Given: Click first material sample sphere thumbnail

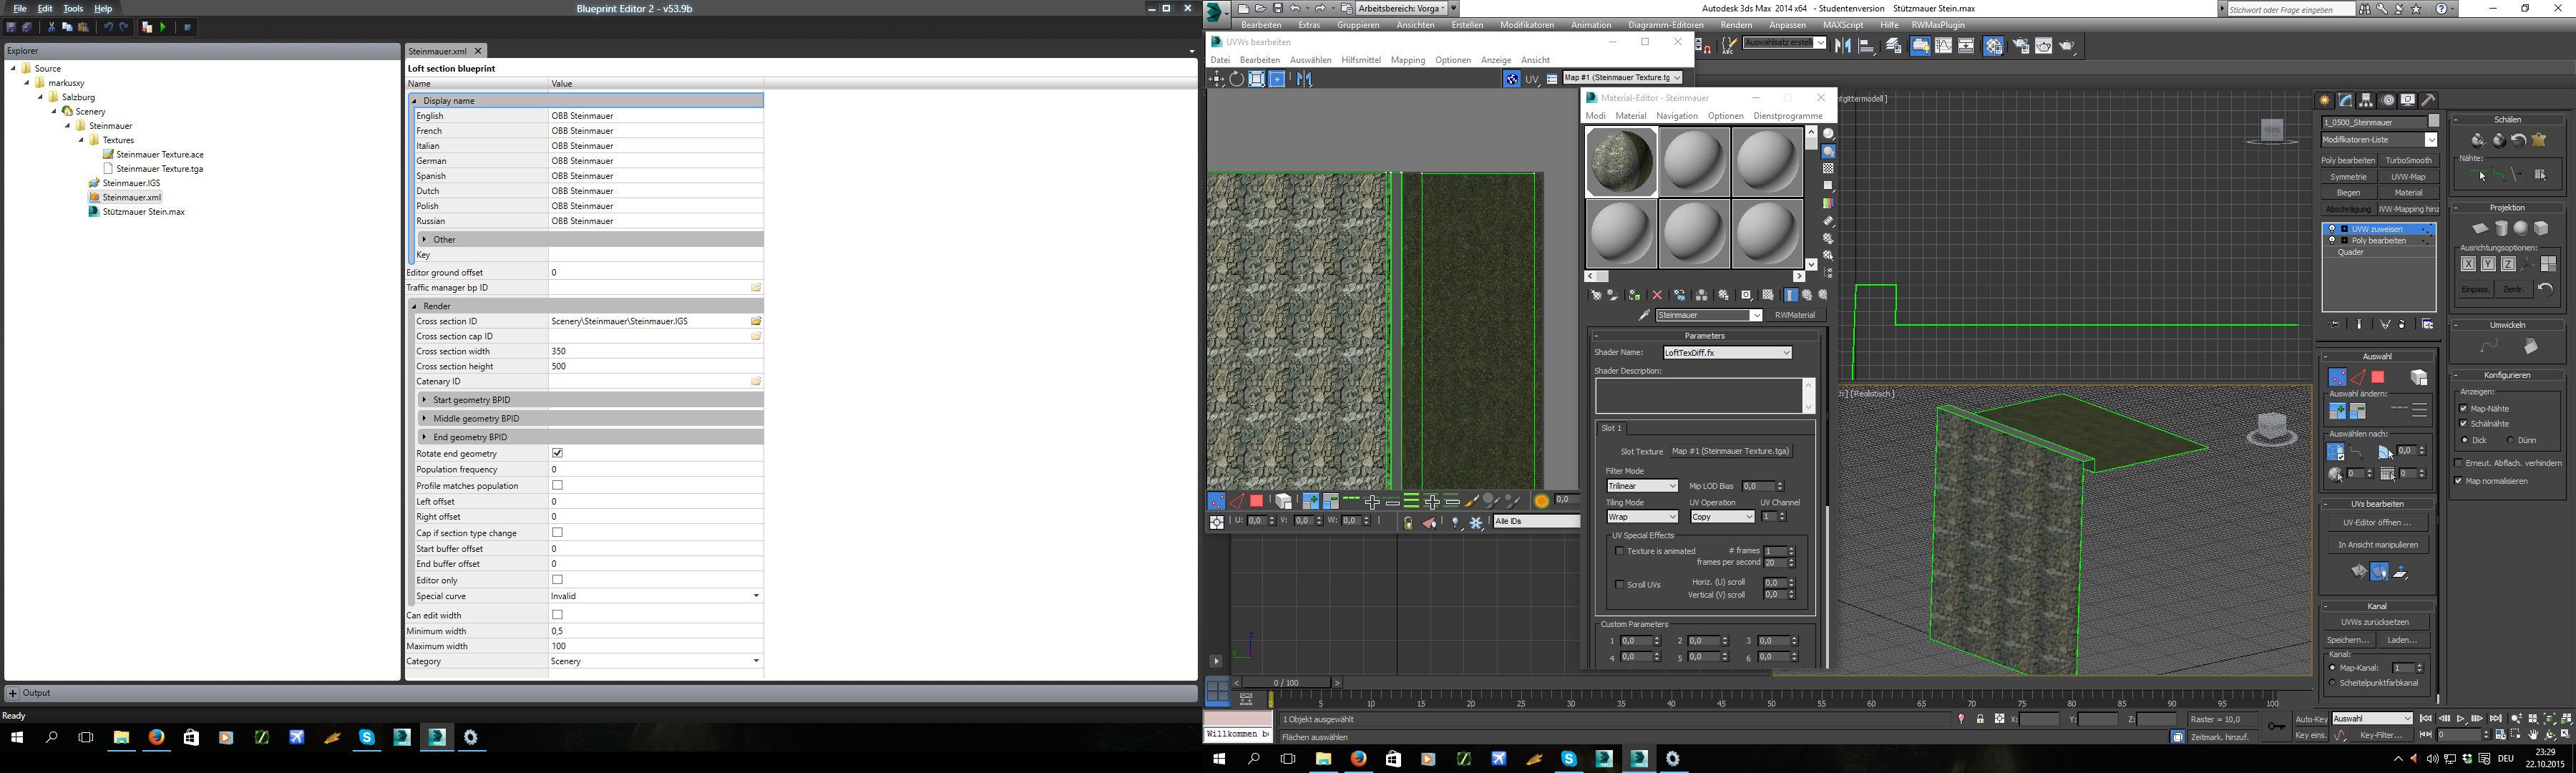Looking at the screenshot, I should point(1621,162).
